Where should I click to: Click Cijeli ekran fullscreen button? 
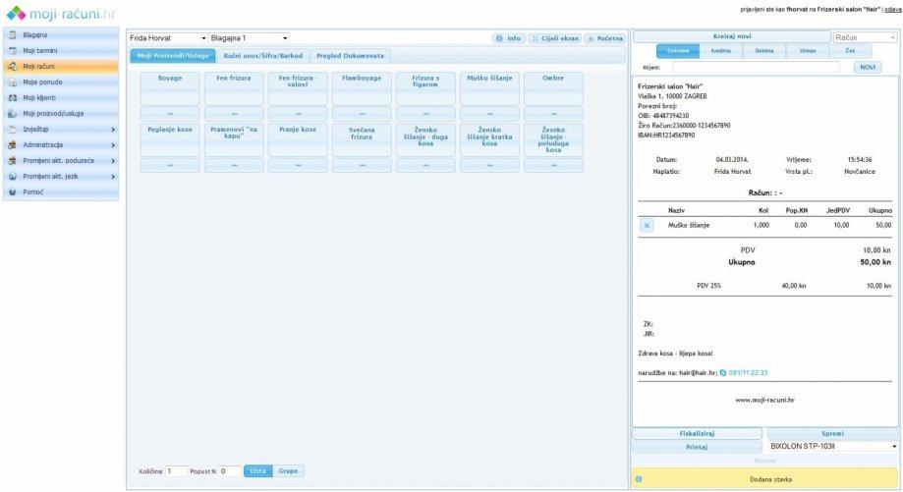(x=555, y=38)
